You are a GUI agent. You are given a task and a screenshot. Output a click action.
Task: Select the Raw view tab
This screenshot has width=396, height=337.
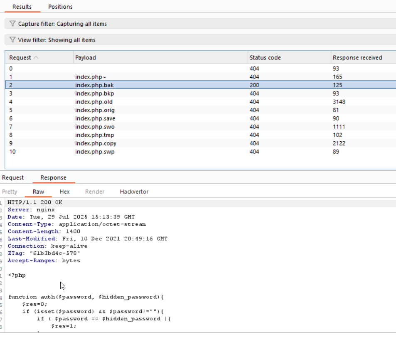(38, 192)
